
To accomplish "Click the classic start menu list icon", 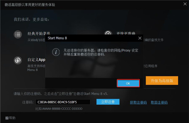I will click(x=18, y=34).
